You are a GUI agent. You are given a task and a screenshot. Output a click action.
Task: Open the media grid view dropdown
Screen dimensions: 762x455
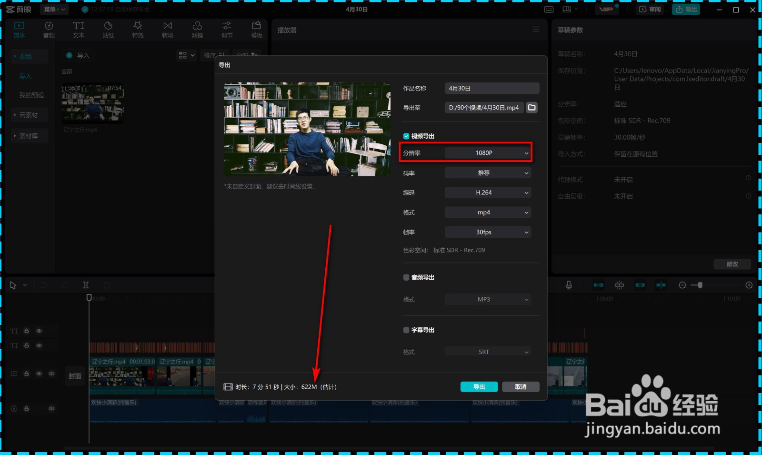187,55
